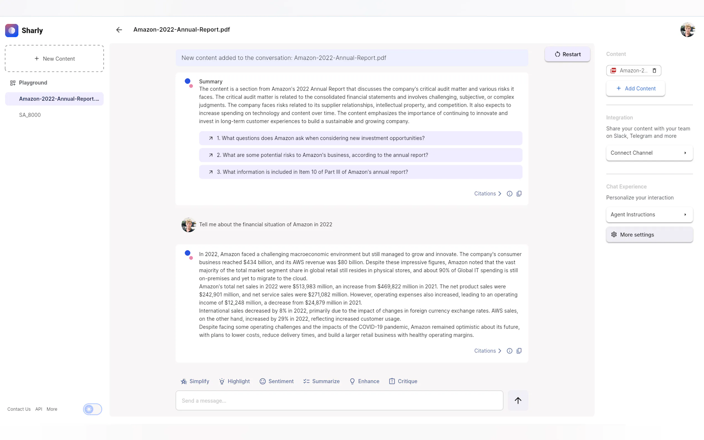Select Amazon-2022-Annual-Report in sidebar
The image size is (704, 440).
click(54, 99)
